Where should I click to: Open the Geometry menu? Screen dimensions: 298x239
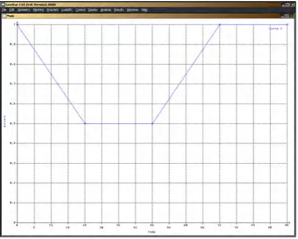(x=24, y=10)
